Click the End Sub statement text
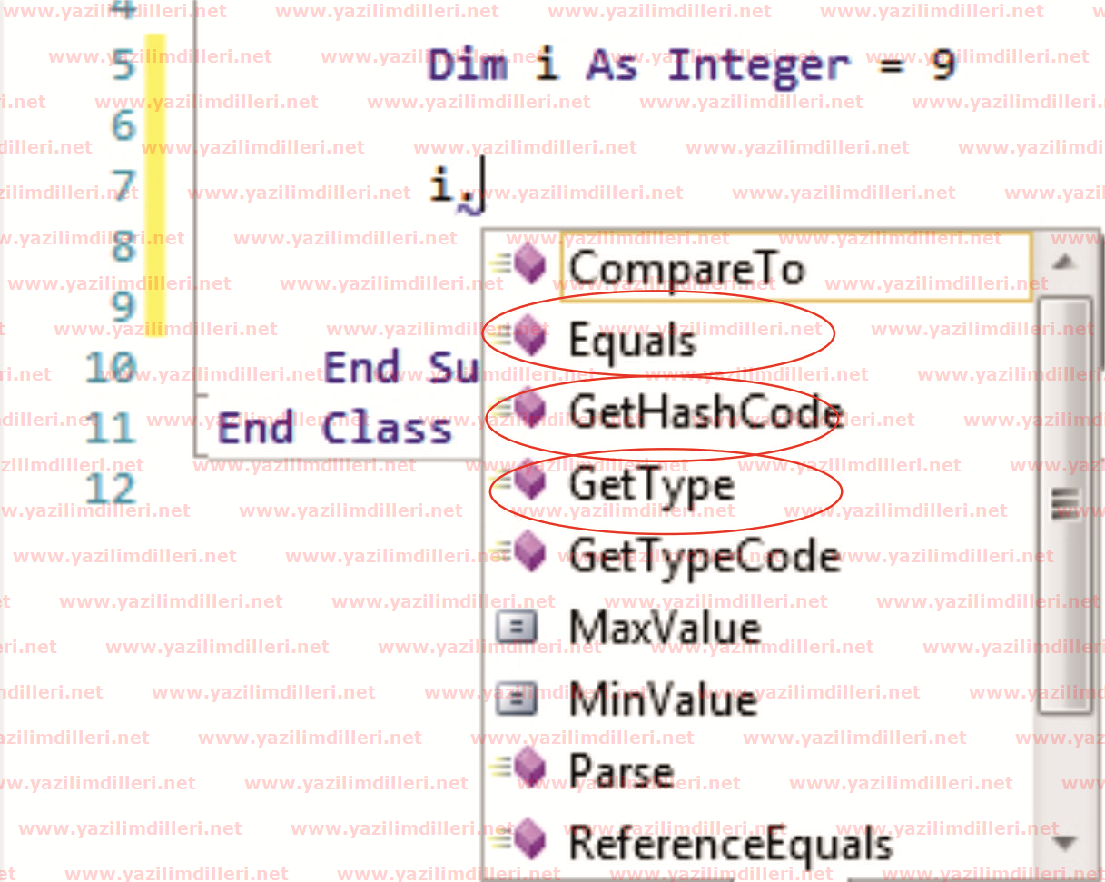1105x882 pixels. coord(400,368)
